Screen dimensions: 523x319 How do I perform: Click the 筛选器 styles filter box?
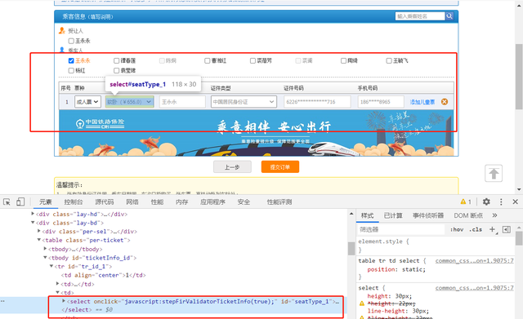[x=401, y=229]
